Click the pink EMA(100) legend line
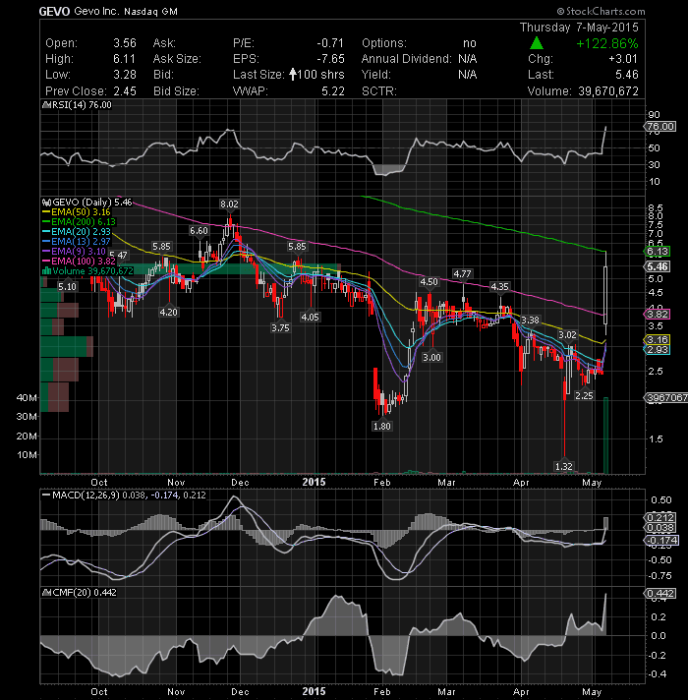This screenshot has width=688, height=700. click(x=46, y=262)
